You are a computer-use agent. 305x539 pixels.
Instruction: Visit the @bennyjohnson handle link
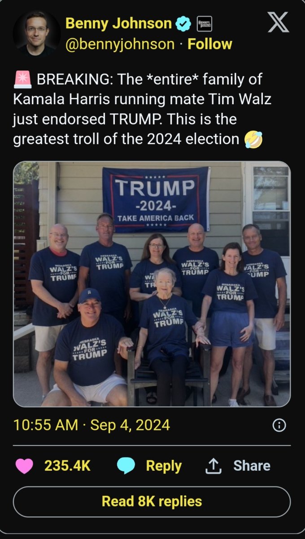click(120, 44)
